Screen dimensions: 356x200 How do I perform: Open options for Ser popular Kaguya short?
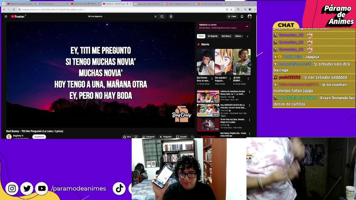[230, 79]
